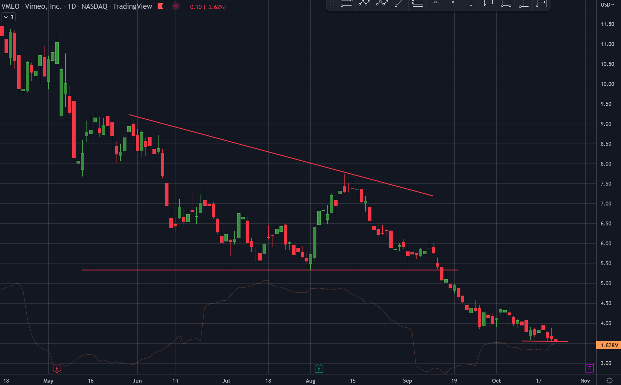Expand the collapsed indicators legend showing 3

pos(9,17)
